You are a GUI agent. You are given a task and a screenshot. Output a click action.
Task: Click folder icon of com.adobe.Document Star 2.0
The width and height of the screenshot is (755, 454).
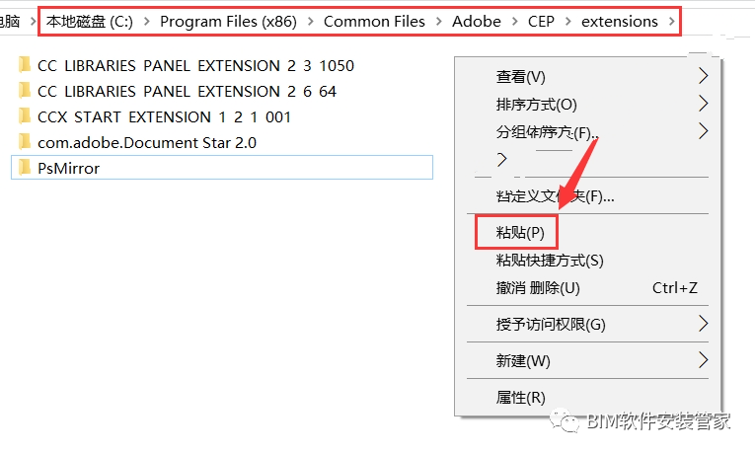coord(24,142)
